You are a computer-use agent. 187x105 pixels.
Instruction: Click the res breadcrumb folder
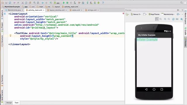[x=48, y=7]
